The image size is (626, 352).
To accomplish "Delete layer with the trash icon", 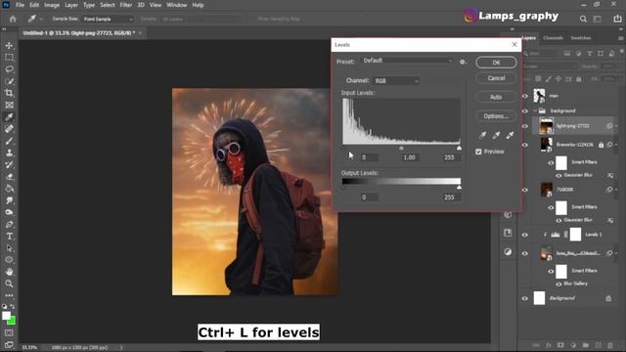I will click(609, 345).
